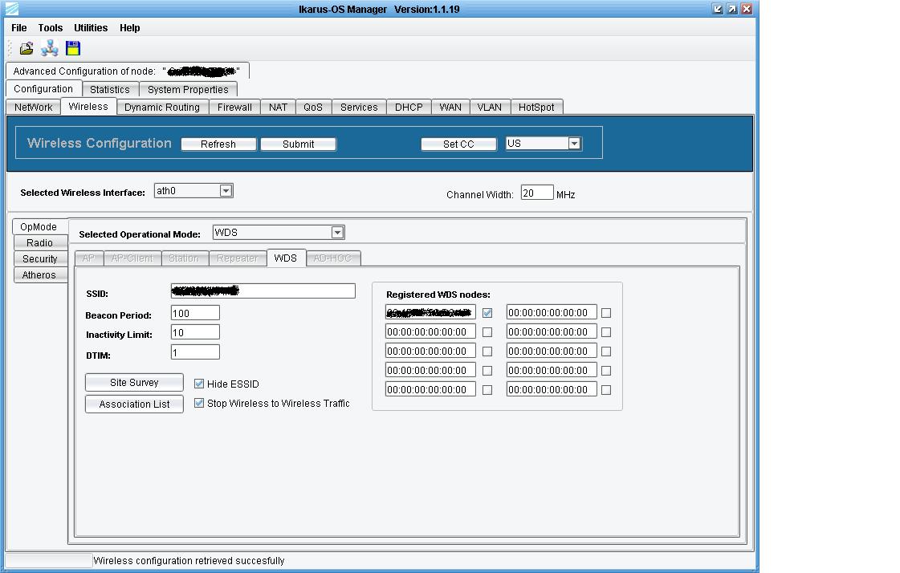
Task: Click the Site Survey button
Action: click(x=134, y=383)
